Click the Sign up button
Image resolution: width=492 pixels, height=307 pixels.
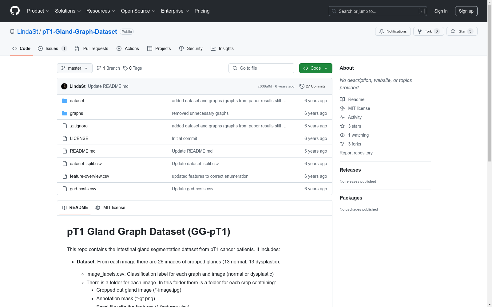pyautogui.click(x=466, y=11)
